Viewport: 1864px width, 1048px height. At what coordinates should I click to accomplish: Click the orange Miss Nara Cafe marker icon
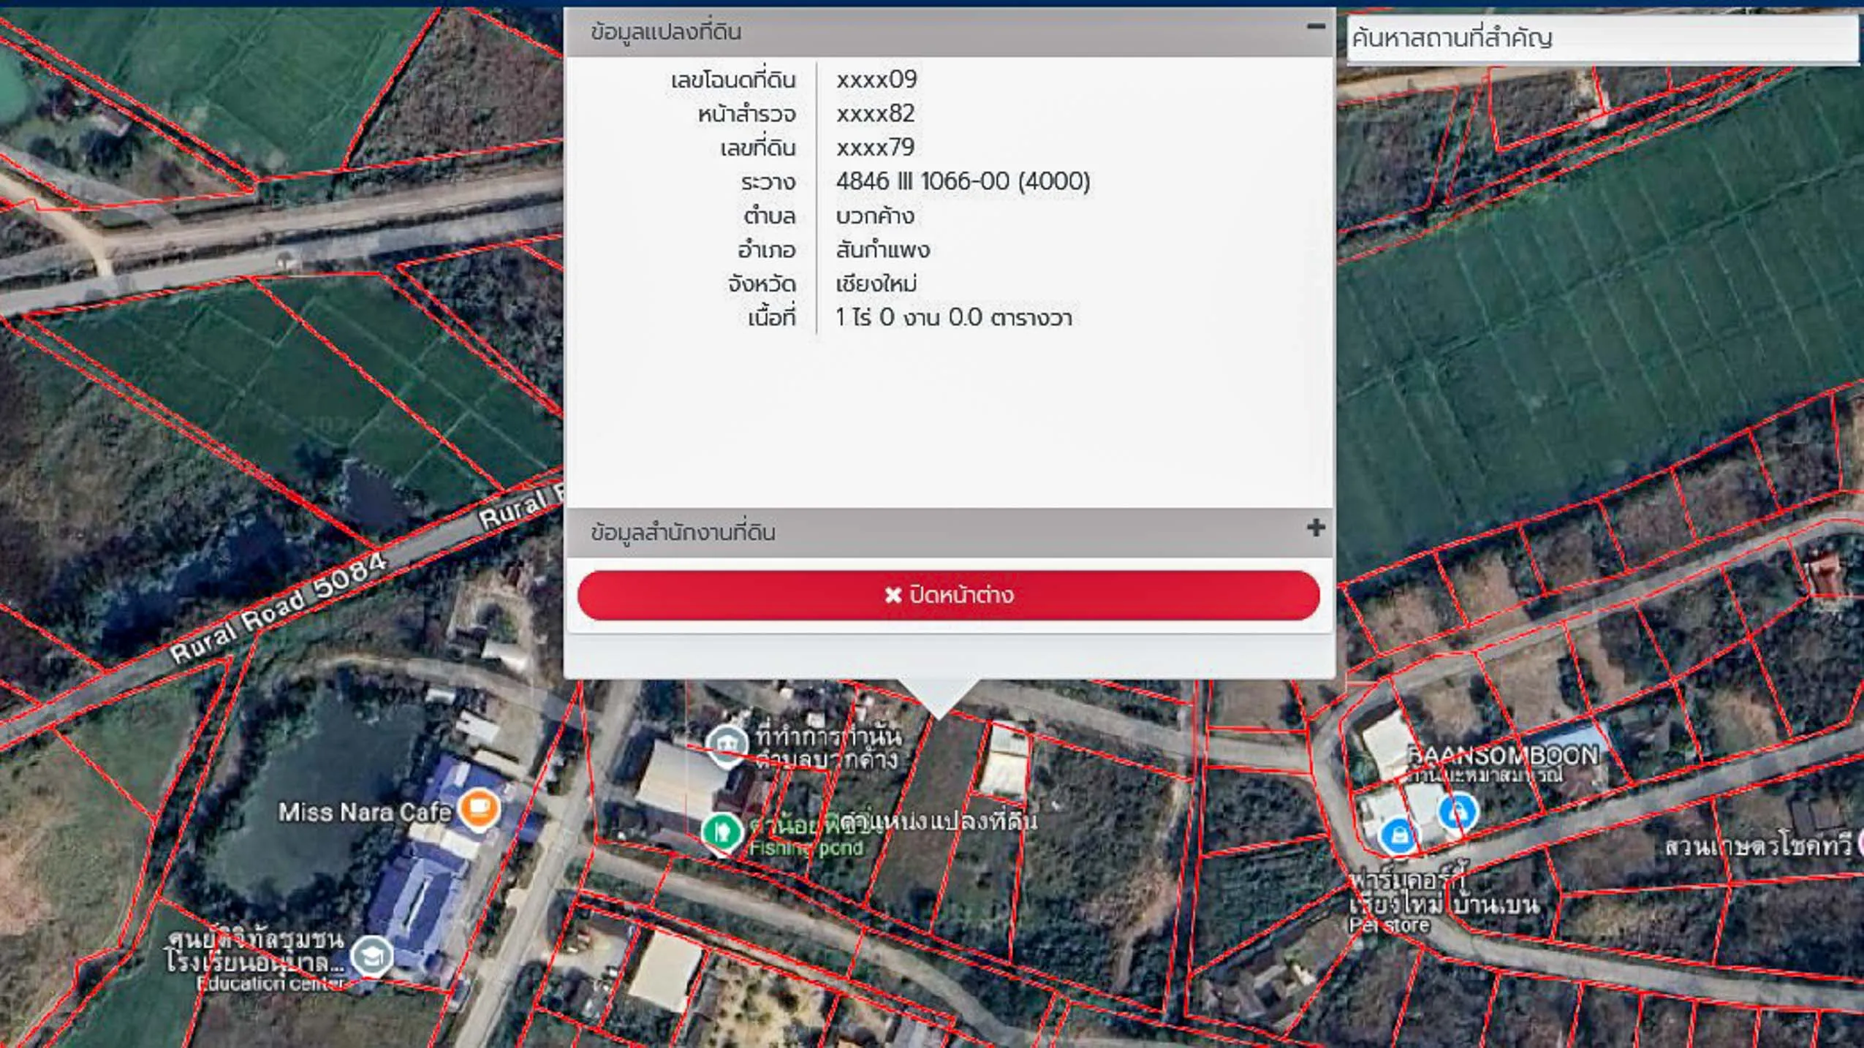pos(479,808)
